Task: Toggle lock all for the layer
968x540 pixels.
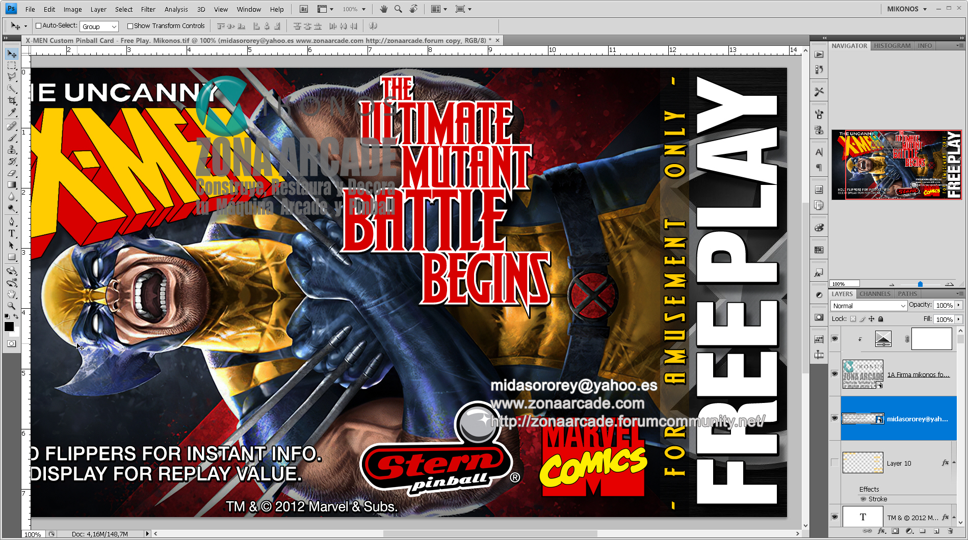Action: pyautogui.click(x=880, y=319)
